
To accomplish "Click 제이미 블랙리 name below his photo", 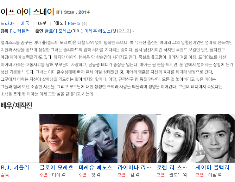I will click(212, 167).
